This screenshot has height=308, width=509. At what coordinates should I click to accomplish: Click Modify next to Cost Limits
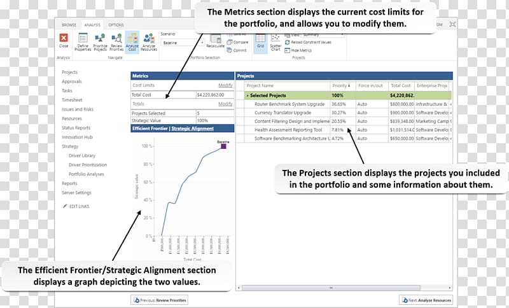click(x=225, y=85)
